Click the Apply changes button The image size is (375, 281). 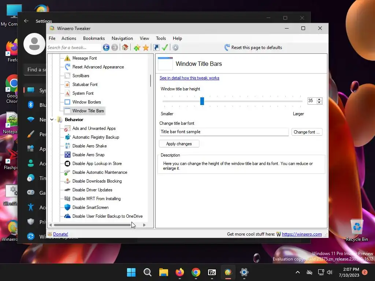[x=179, y=143]
